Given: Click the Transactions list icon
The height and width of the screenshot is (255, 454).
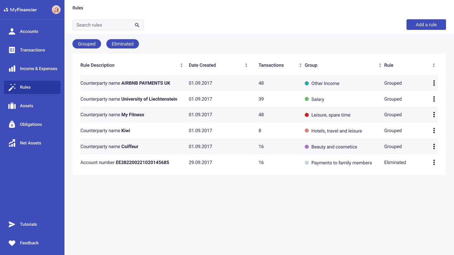Looking at the screenshot, I should [x=12, y=50].
